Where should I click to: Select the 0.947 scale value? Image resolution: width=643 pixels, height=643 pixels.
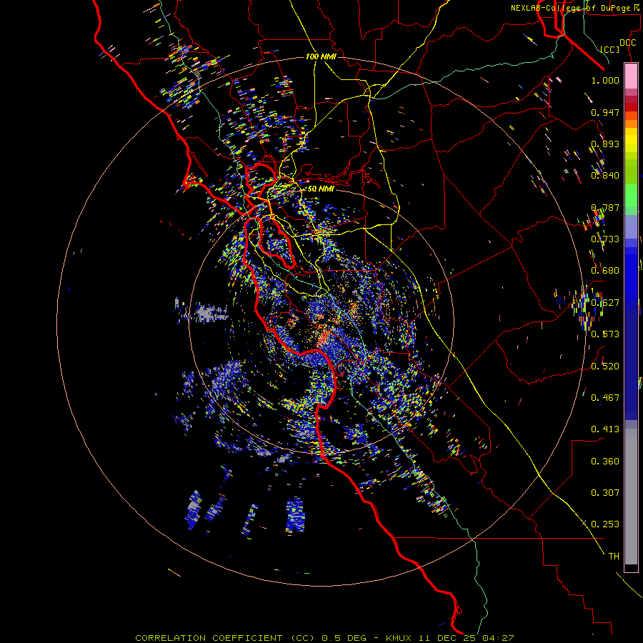click(x=605, y=112)
